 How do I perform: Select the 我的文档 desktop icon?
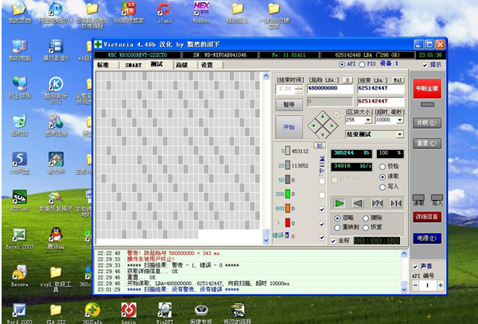pos(19,12)
